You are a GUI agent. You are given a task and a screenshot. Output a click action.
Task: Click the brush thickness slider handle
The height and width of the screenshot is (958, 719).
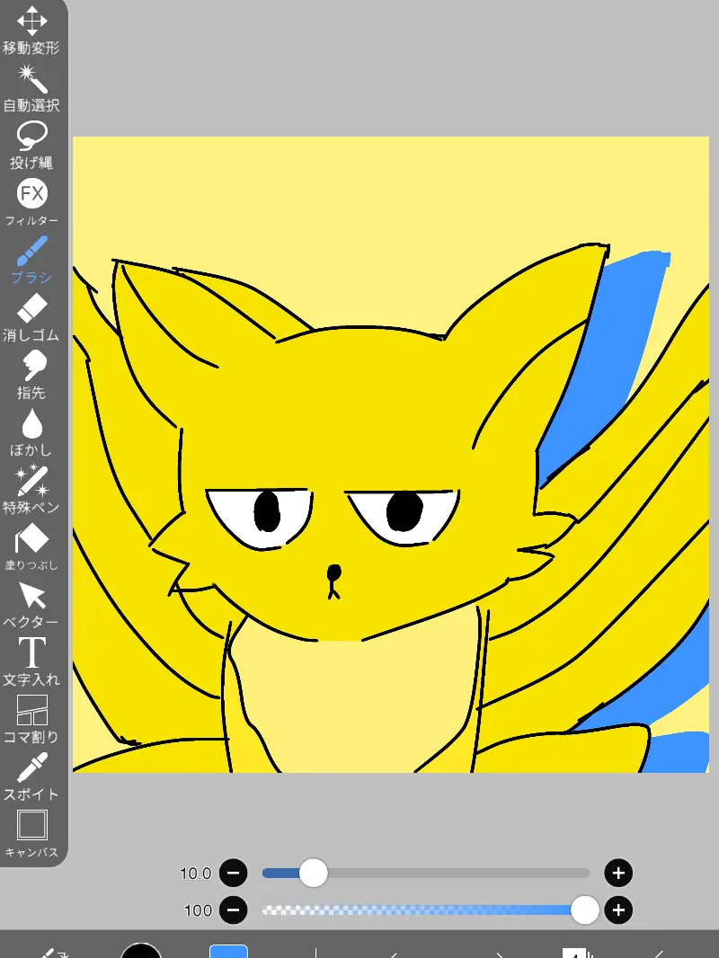pos(314,874)
